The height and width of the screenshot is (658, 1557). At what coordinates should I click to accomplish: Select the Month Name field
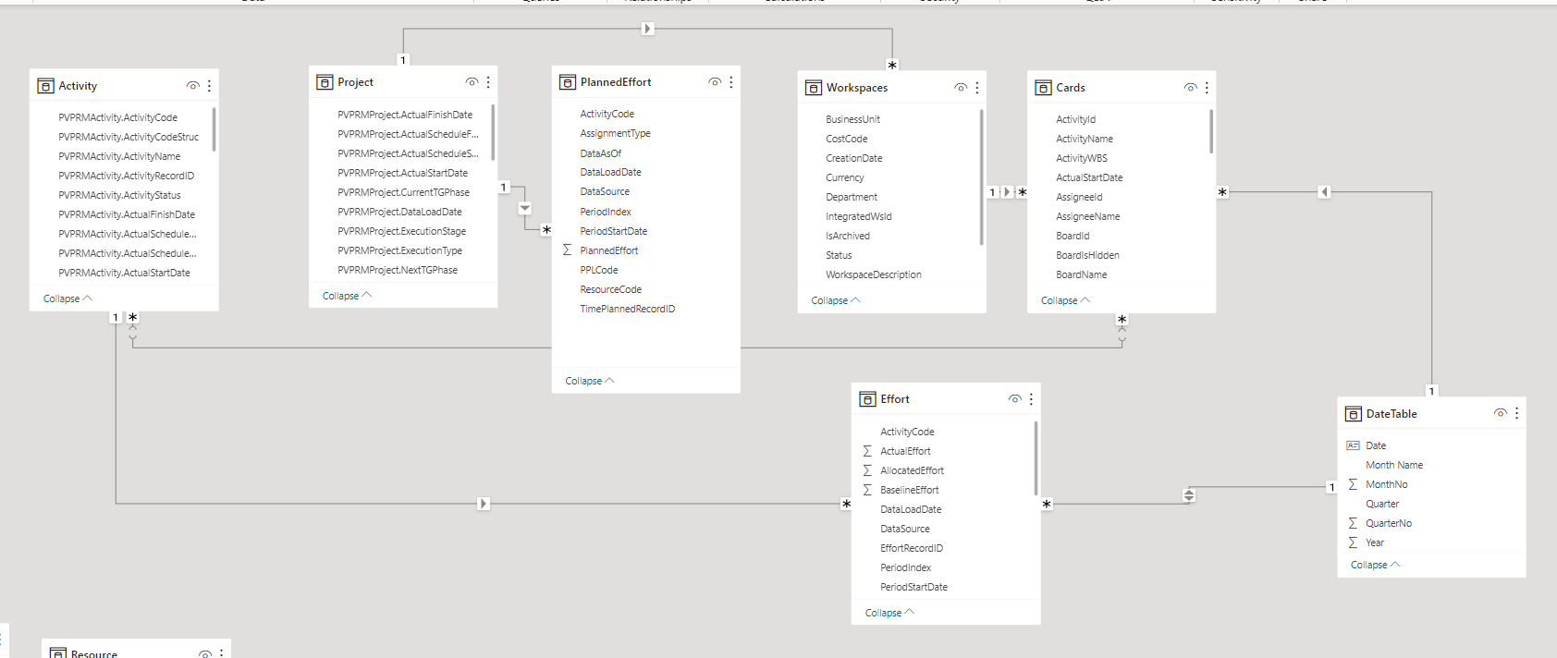click(x=1394, y=465)
